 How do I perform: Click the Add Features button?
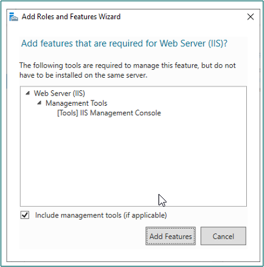[x=170, y=236]
